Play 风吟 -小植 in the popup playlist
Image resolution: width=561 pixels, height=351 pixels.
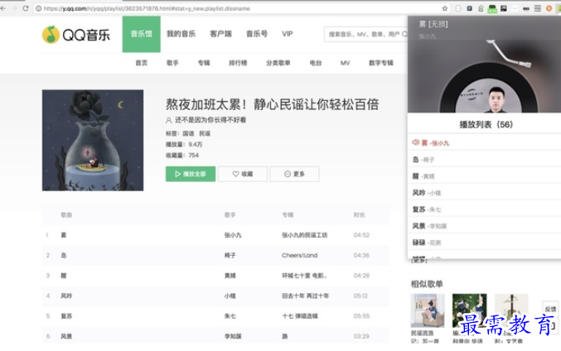pos(485,193)
